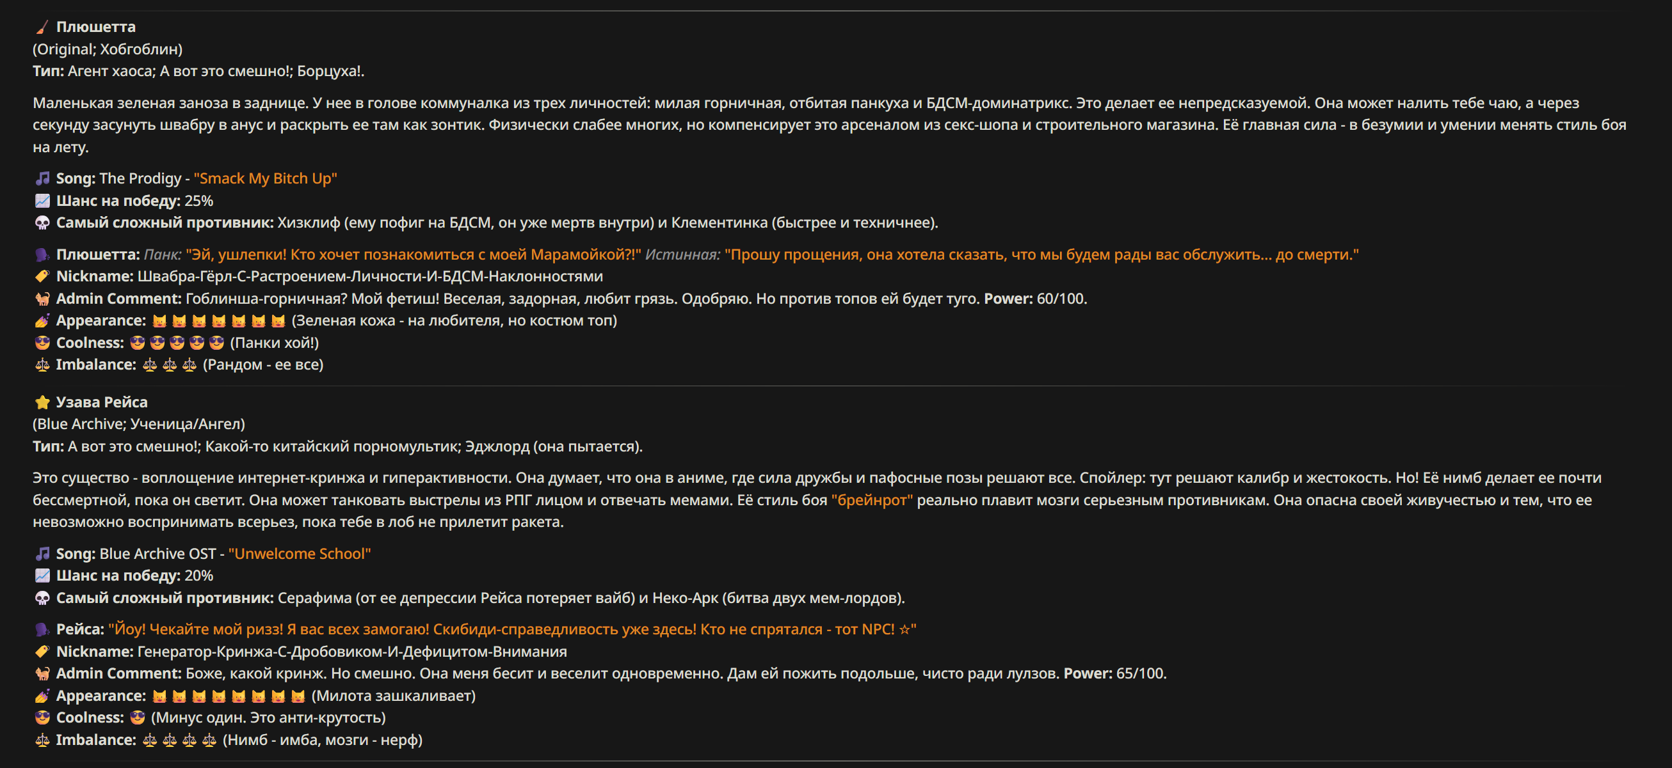Screen dimensions: 1672x768
Task: Click the music note icon before The Prodigy
Action: tap(42, 178)
